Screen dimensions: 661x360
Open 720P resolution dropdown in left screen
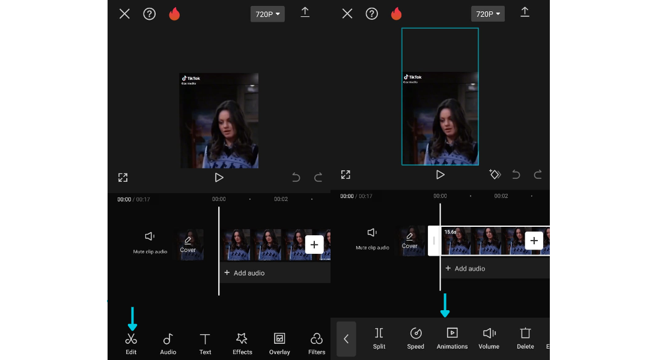(267, 14)
